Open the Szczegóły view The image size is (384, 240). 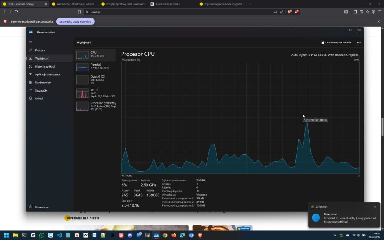[41, 90]
